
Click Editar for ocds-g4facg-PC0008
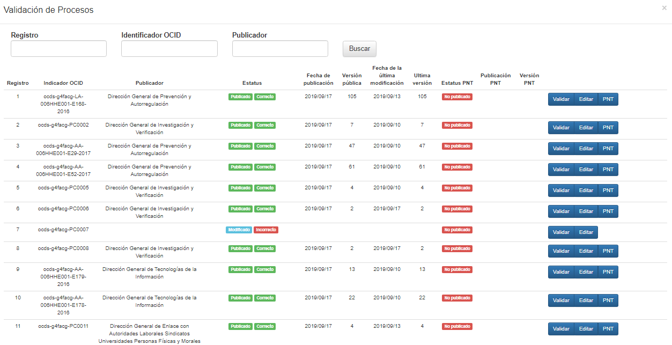pyautogui.click(x=586, y=251)
